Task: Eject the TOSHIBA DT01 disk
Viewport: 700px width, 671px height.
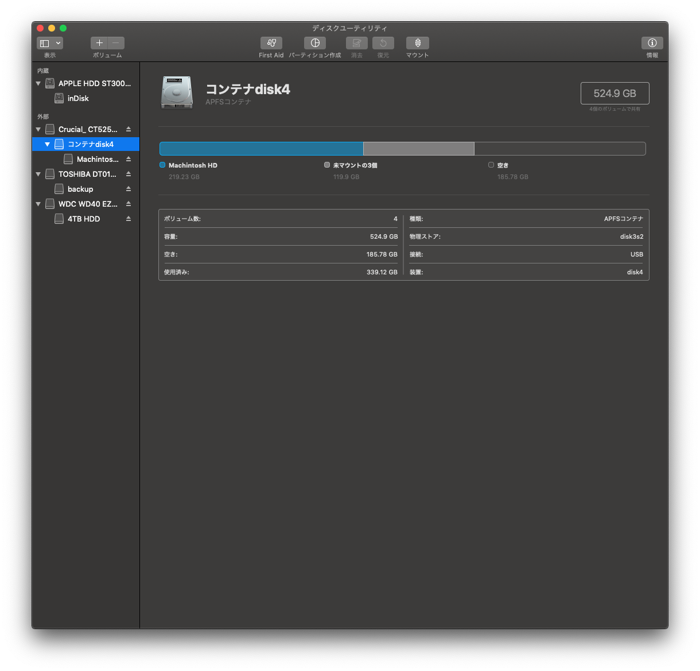Action: click(x=129, y=174)
